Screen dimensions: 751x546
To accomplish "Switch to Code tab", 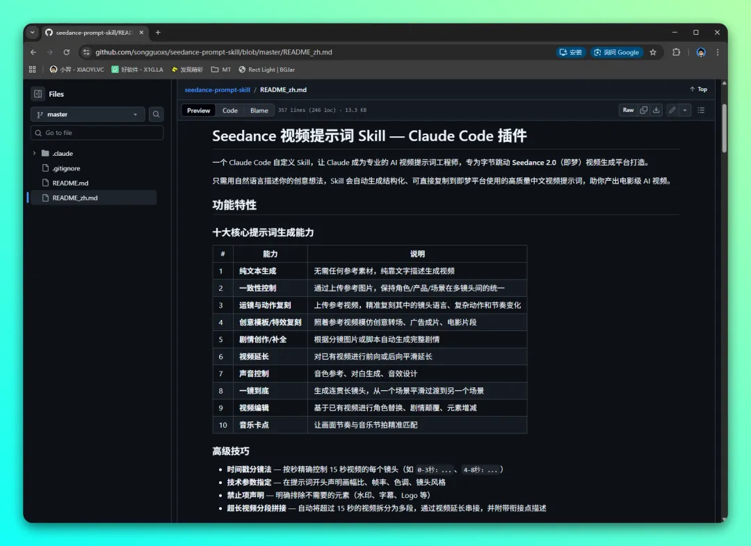I will click(230, 110).
